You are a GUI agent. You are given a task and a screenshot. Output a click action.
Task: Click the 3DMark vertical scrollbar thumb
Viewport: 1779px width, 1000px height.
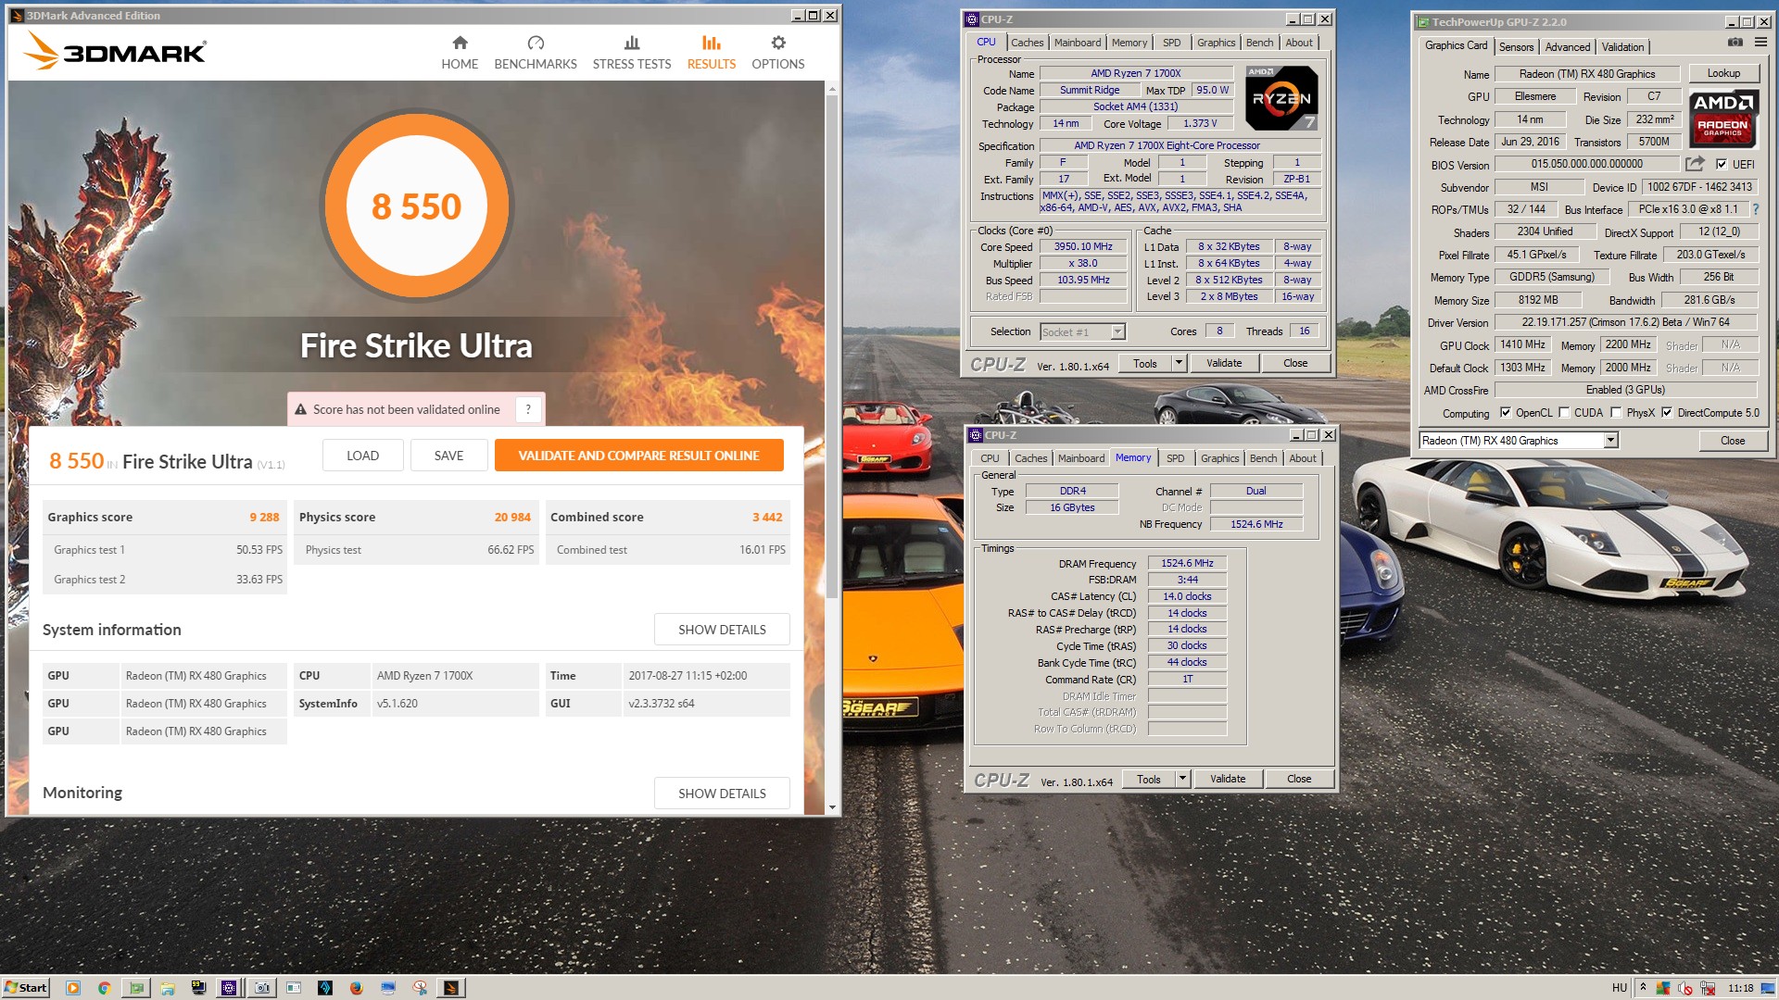832,347
